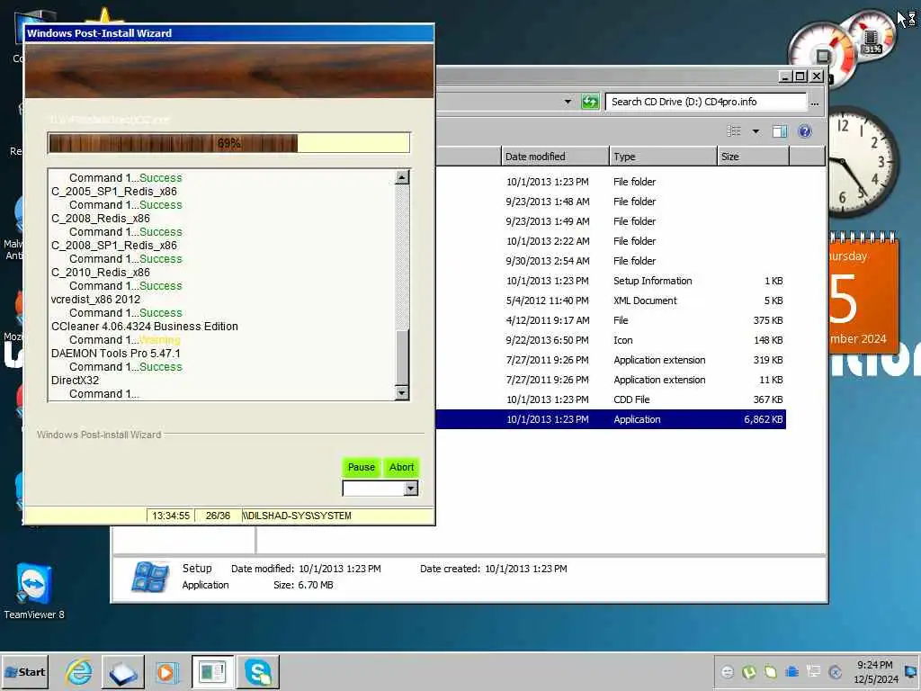Click the 13:34:55 timer in wizard status bar
The image size is (921, 691).
170,516
